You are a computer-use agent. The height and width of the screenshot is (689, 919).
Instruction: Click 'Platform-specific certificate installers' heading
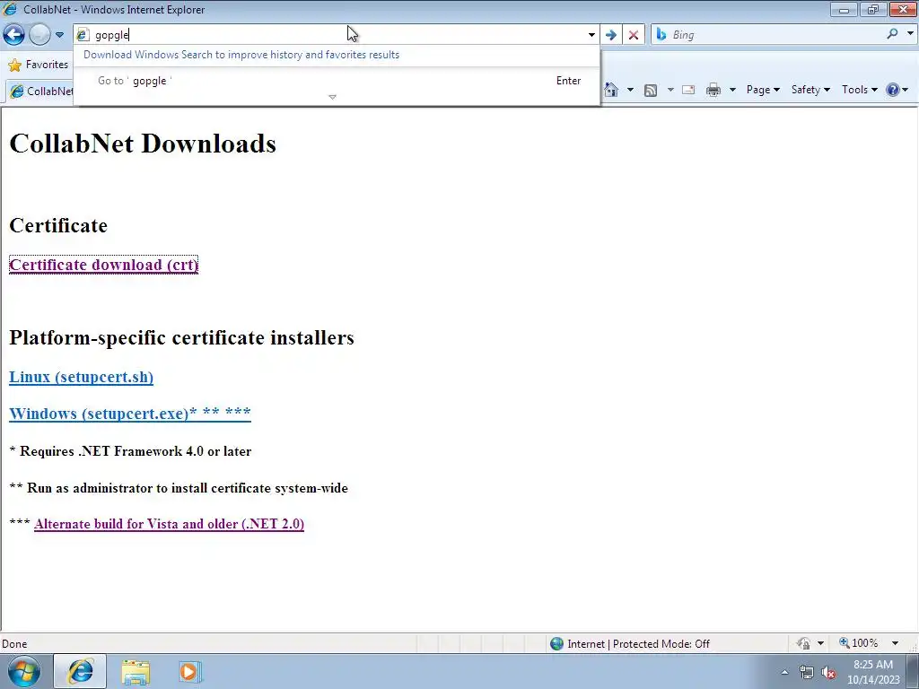click(181, 337)
